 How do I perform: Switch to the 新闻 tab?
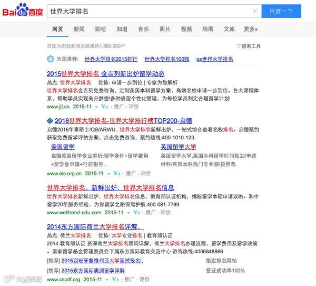click(x=79, y=29)
